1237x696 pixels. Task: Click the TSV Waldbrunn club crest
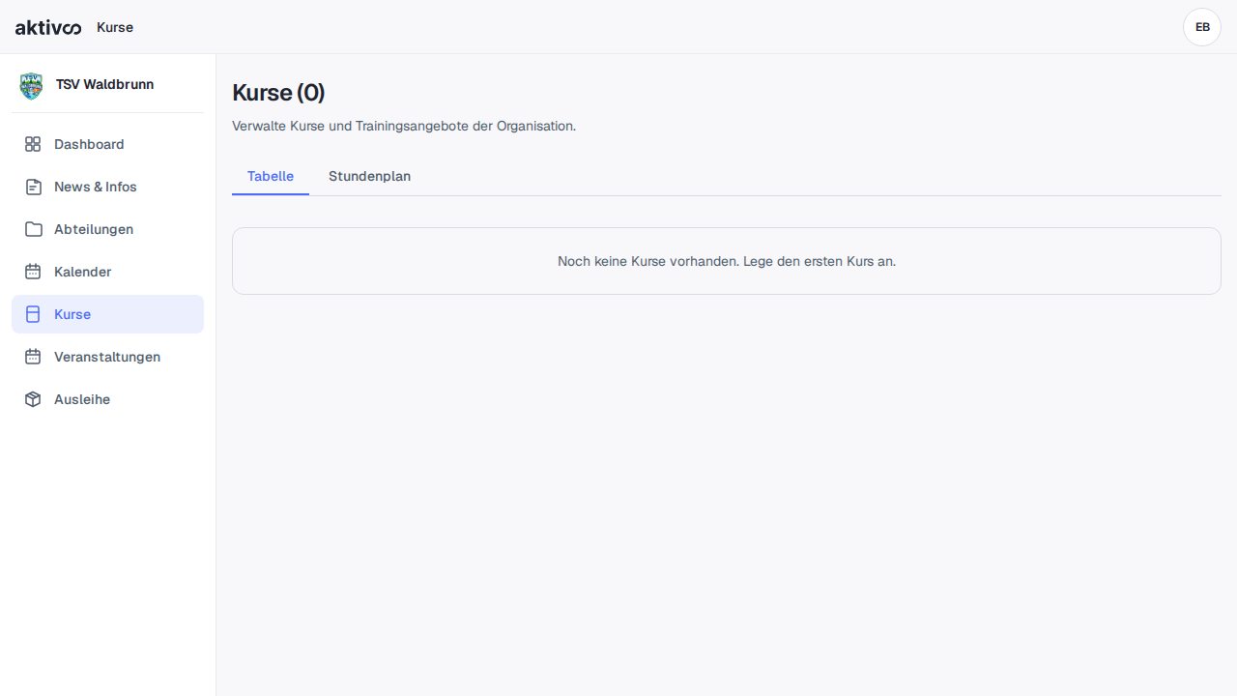pyautogui.click(x=32, y=85)
